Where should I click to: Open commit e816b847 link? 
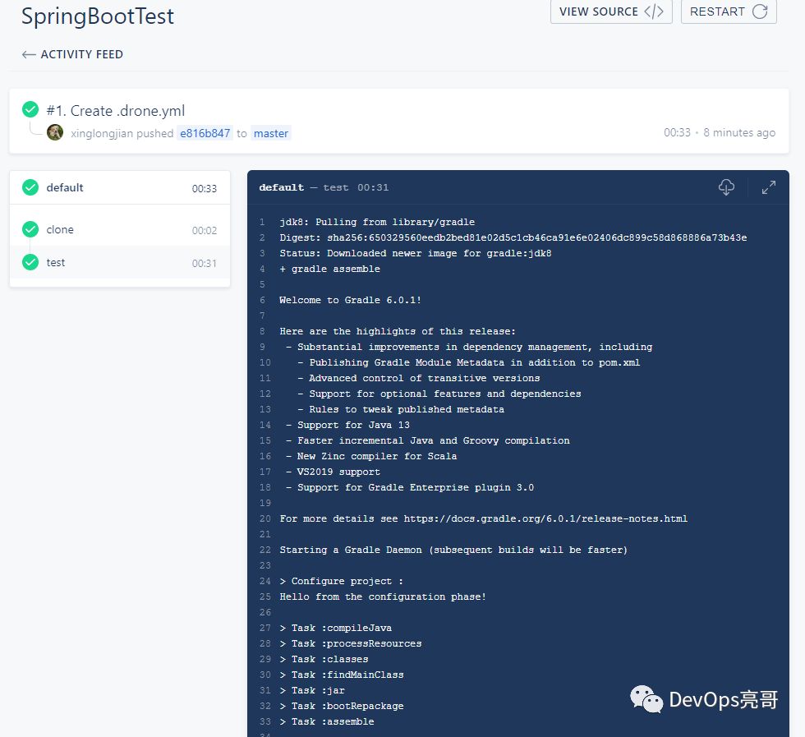coord(205,133)
